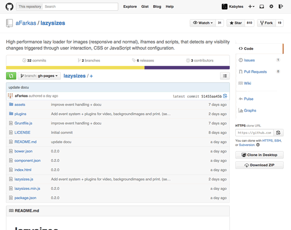Open package.json file
Screen dimensions: 291x230
click(x=26, y=198)
